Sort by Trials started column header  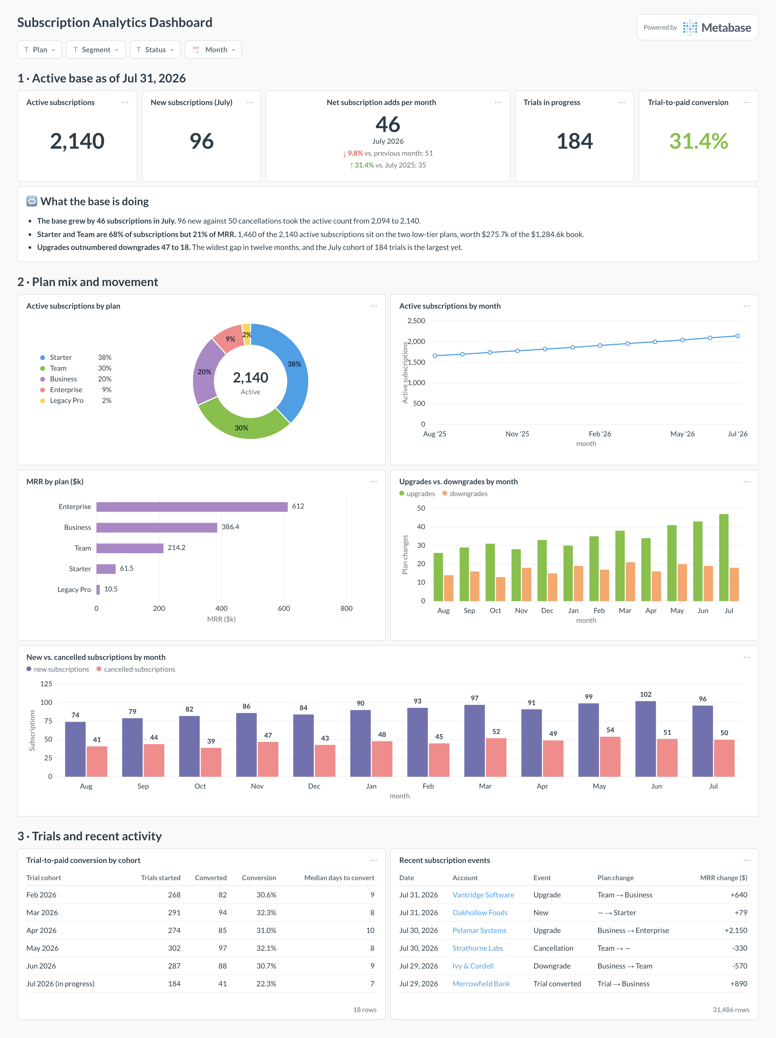(161, 878)
